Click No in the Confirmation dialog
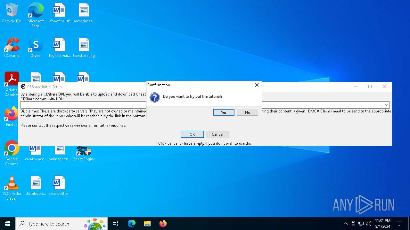The image size is (410, 230). click(x=247, y=112)
